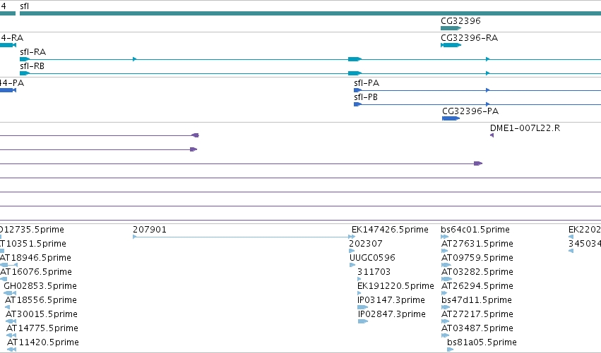This screenshot has height=353, width=601.
Task: Click bs64c01.5prime label
Action: click(475, 230)
